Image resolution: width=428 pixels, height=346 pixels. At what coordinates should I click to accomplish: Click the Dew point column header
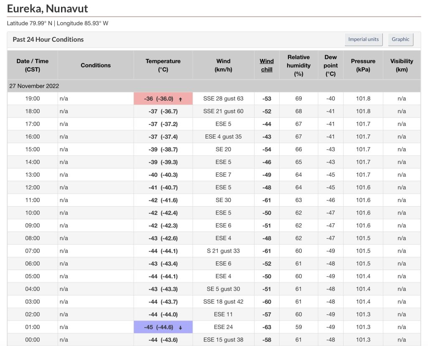tap(330, 65)
